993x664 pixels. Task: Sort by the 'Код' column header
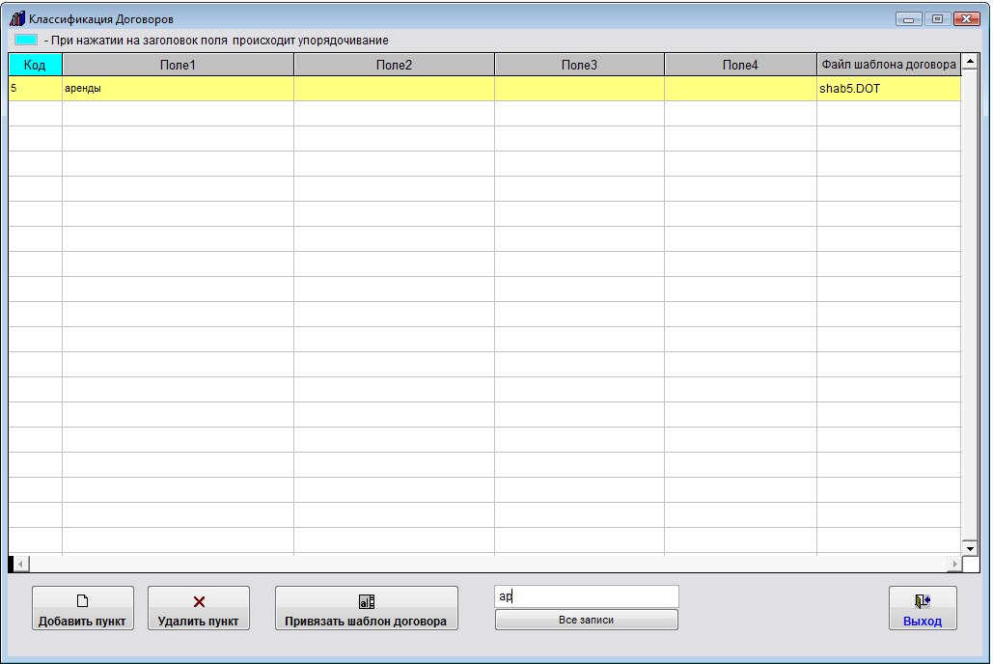(35, 65)
